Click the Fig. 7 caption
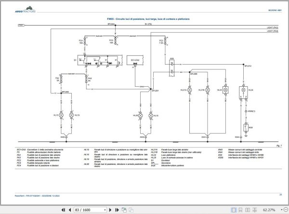 279,146
